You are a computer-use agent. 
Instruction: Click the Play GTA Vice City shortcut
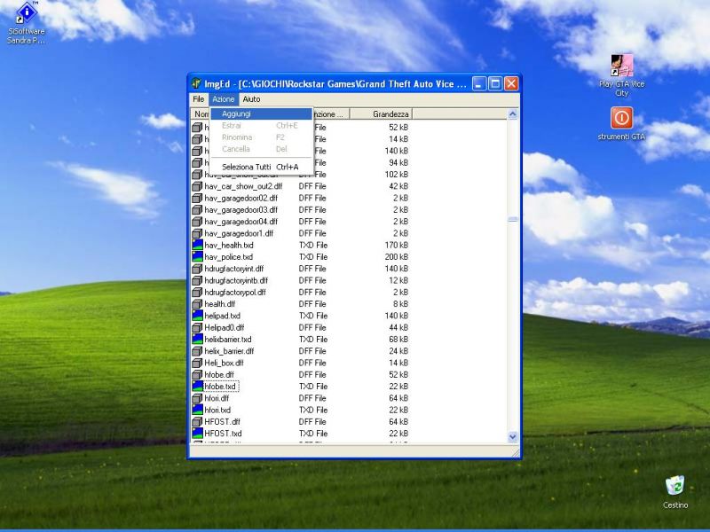click(621, 66)
